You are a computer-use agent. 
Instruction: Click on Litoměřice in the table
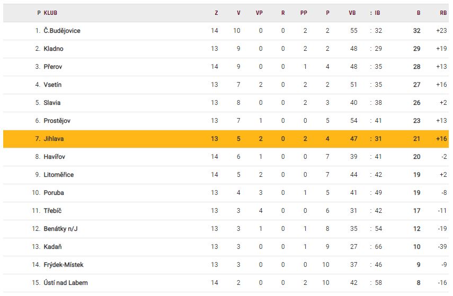[59, 175]
